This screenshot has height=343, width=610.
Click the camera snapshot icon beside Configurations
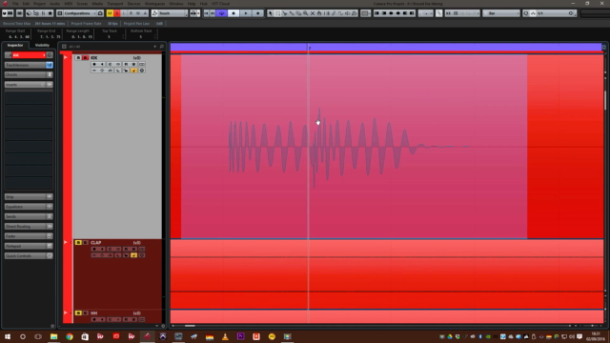100,13
